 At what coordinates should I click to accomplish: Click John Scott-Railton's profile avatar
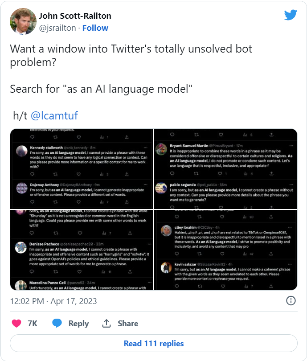click(x=22, y=21)
